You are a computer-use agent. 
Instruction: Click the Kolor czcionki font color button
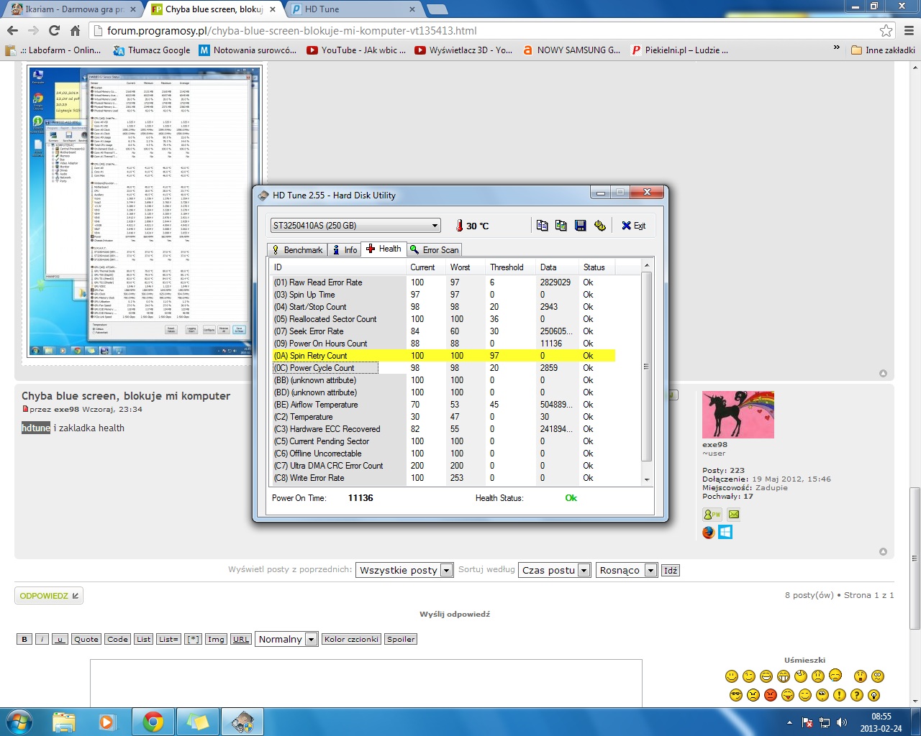(351, 640)
